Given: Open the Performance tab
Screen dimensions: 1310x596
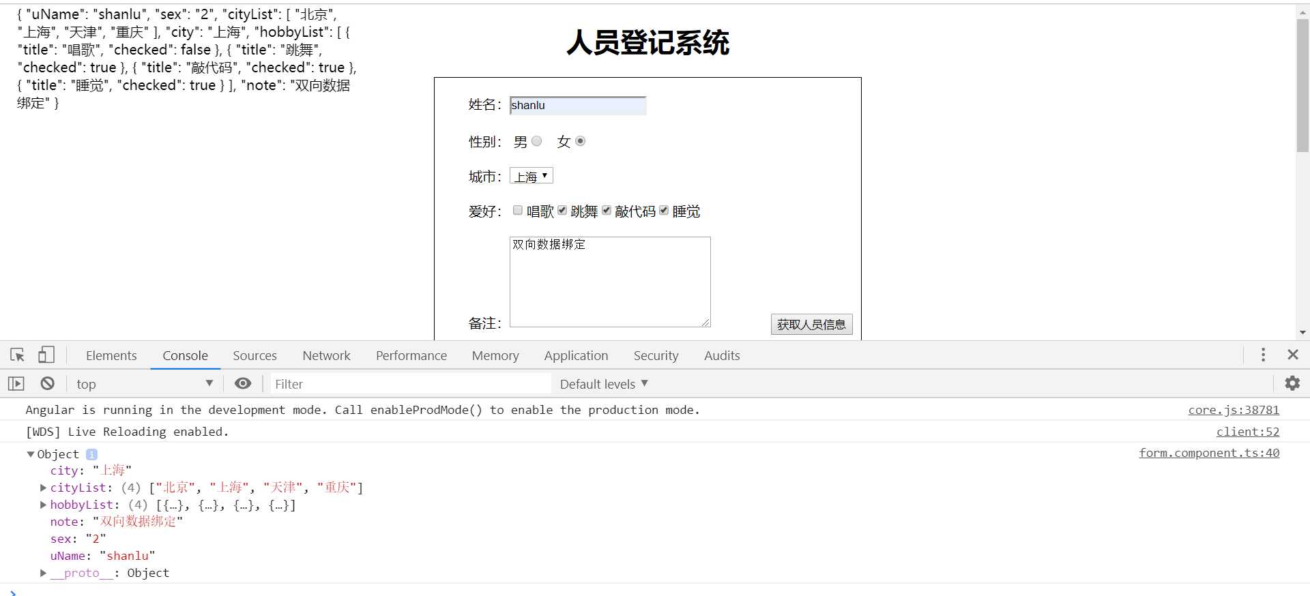Looking at the screenshot, I should (x=411, y=355).
